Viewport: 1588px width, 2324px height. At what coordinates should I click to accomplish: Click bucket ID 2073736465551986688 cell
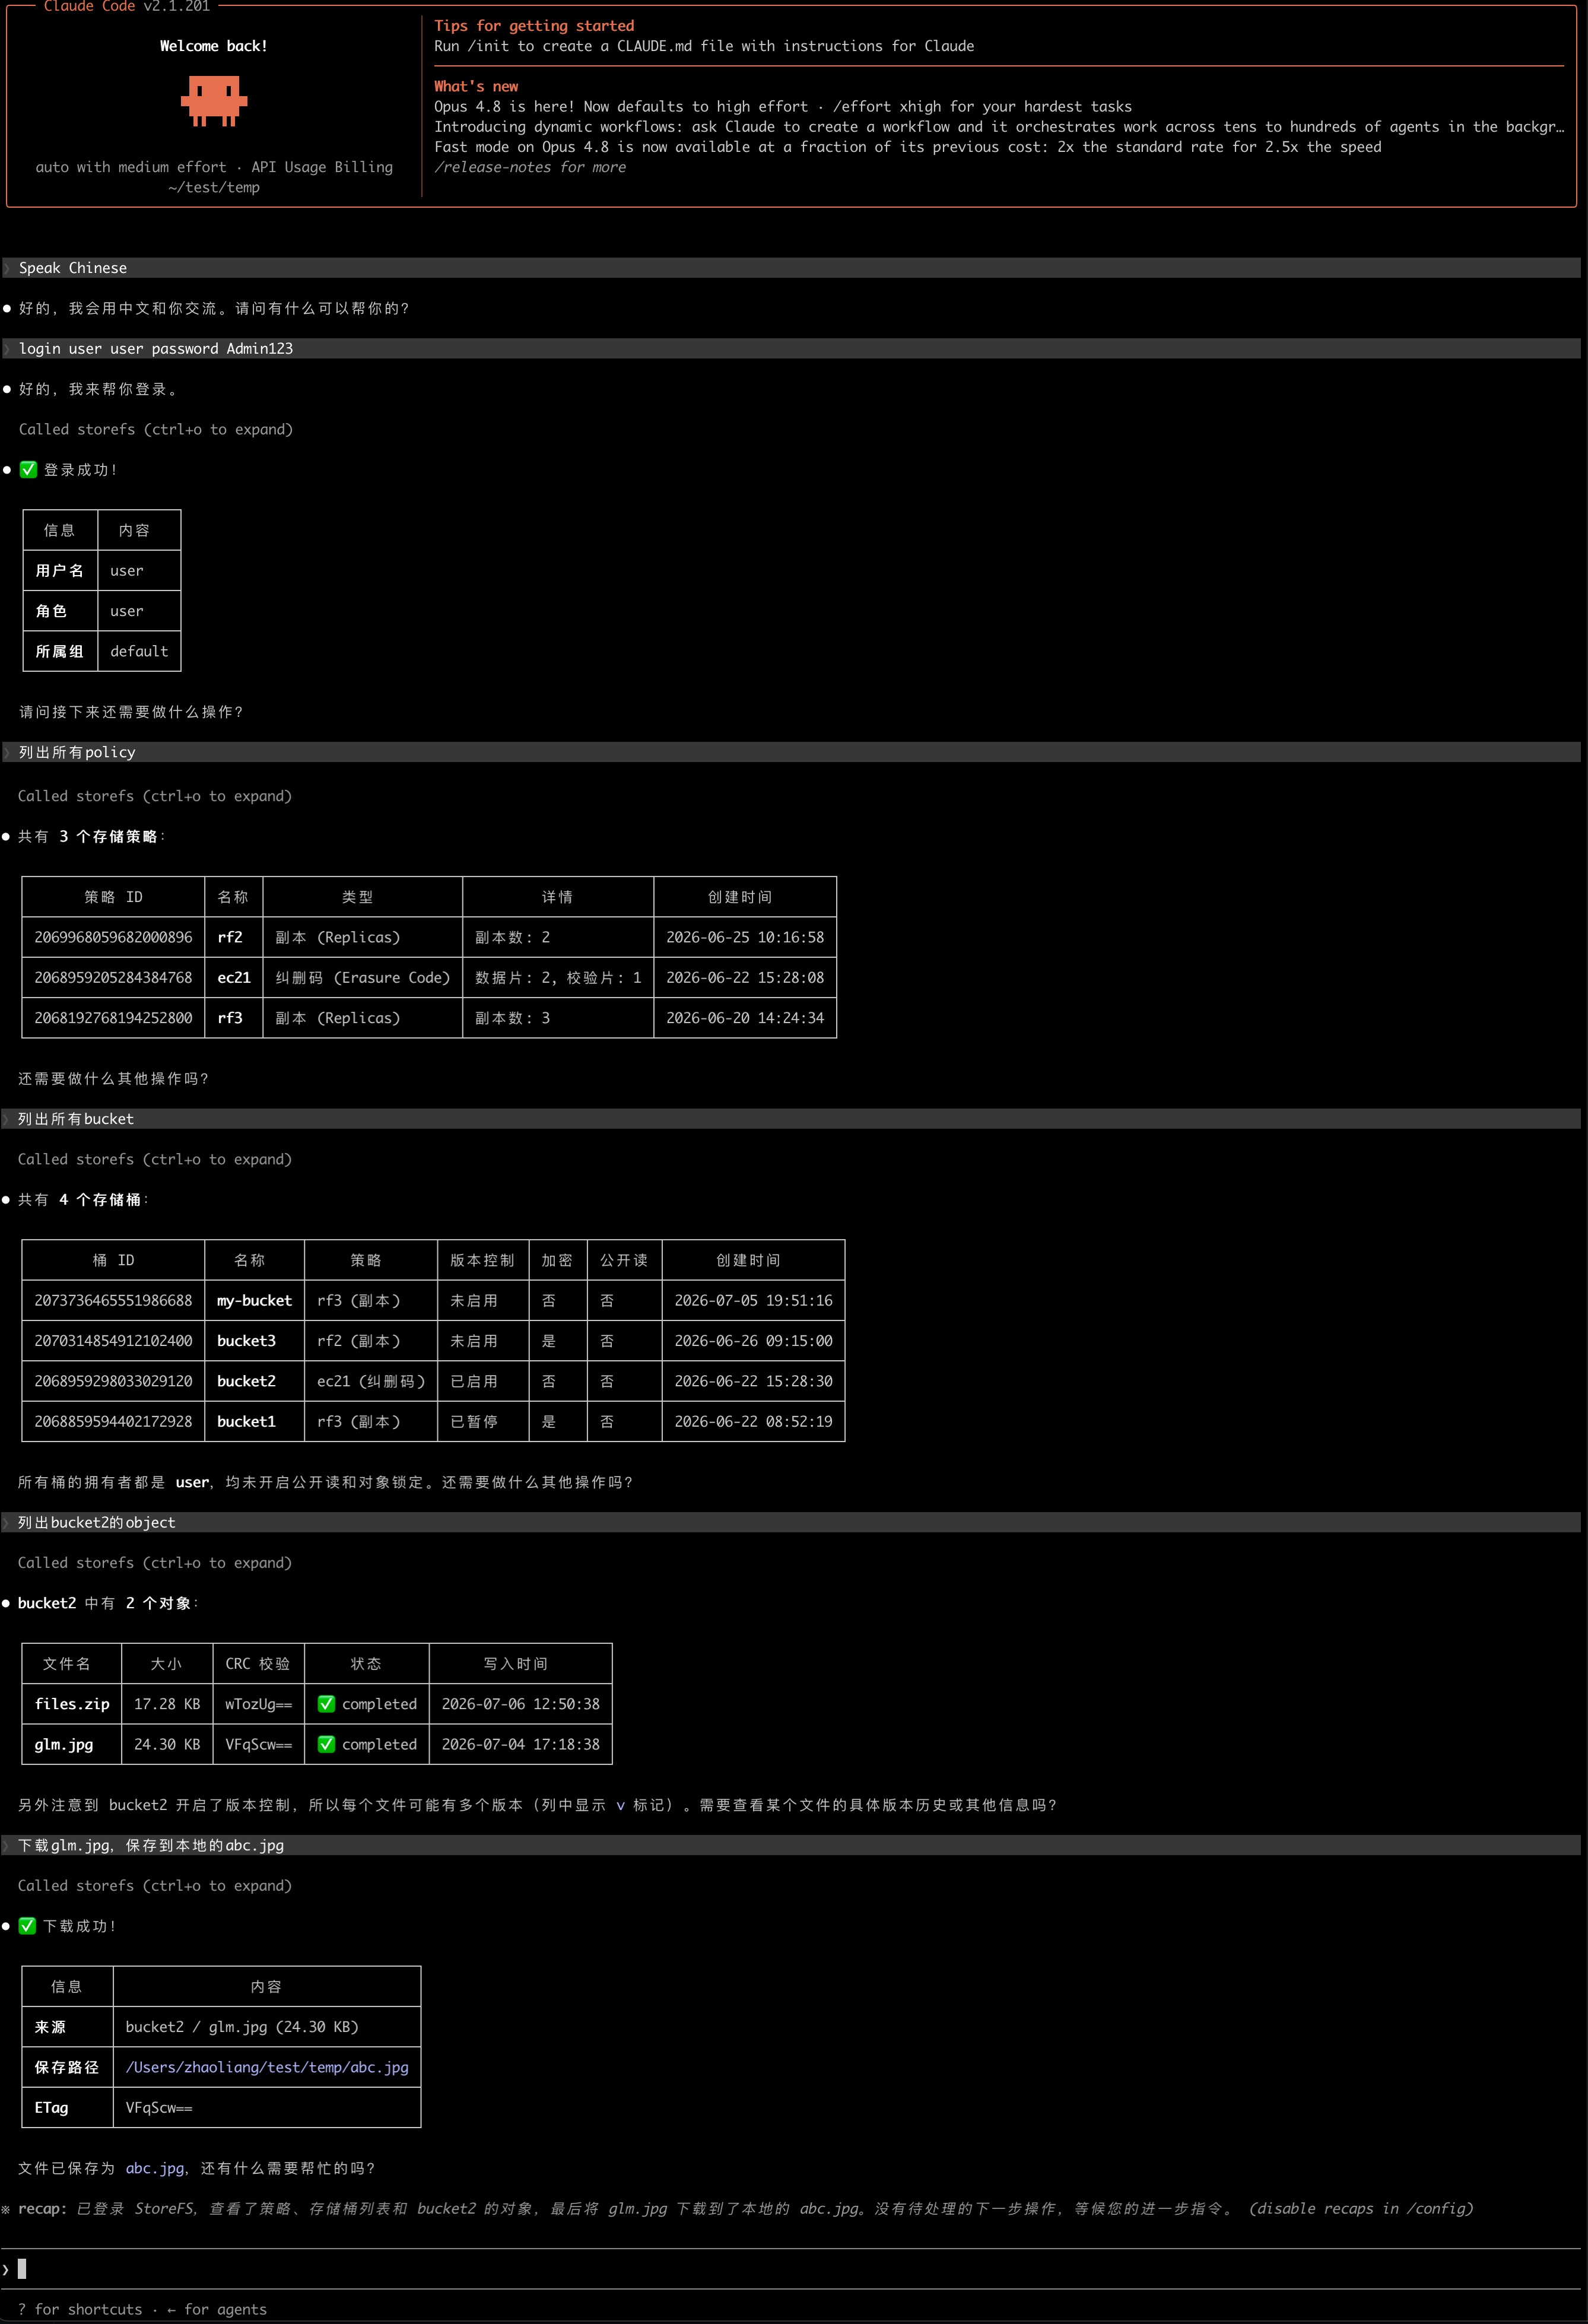click(x=113, y=1300)
